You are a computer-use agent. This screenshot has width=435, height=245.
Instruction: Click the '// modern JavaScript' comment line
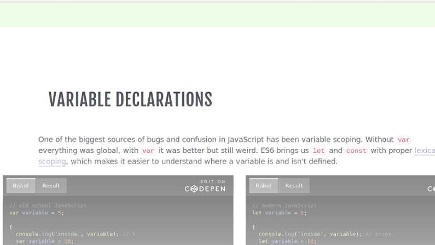pyautogui.click(x=284, y=206)
